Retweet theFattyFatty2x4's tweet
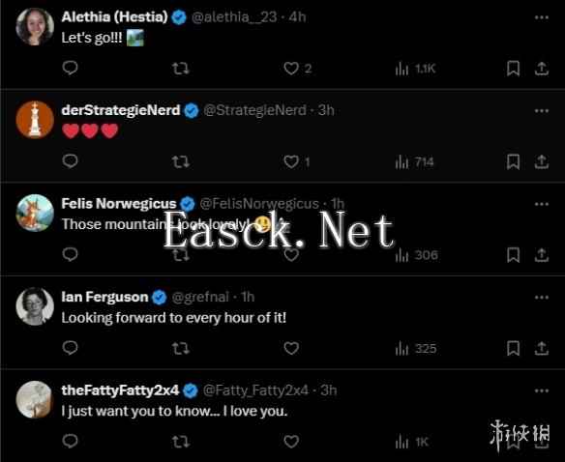Image resolution: width=565 pixels, height=462 pixels. click(181, 442)
